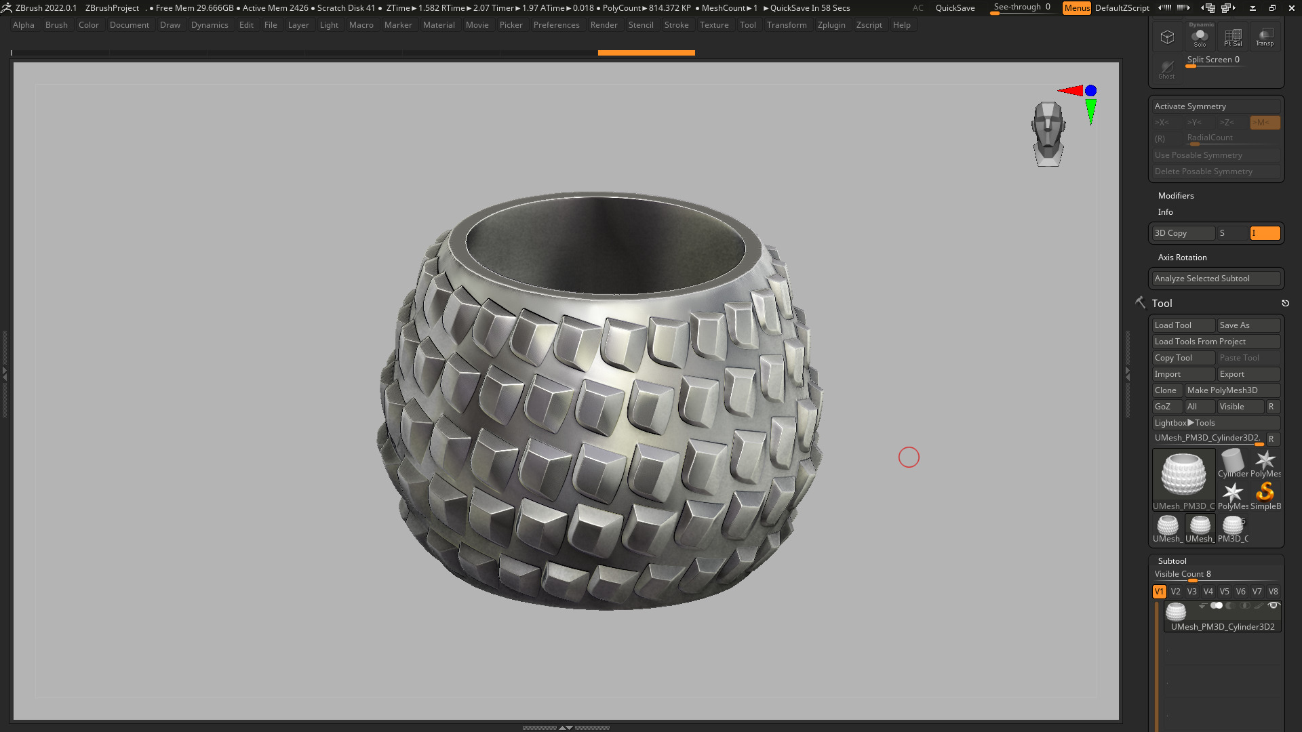Collapse the Tool palette header
Image resolution: width=1302 pixels, height=732 pixels.
1162,304
